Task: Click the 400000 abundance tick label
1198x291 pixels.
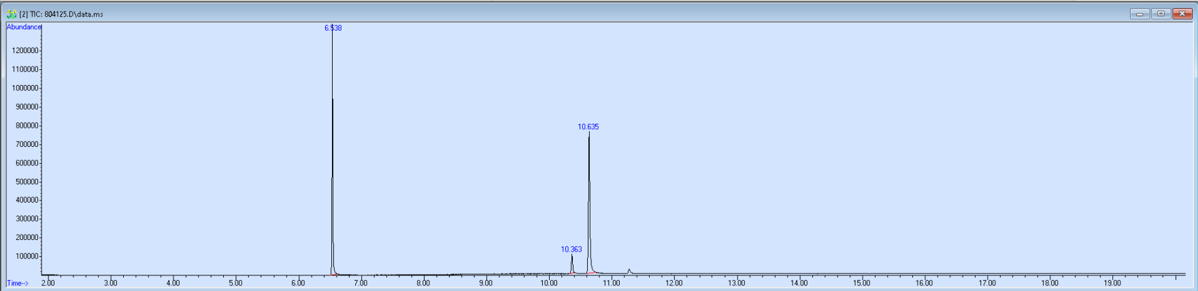Action: [27, 200]
